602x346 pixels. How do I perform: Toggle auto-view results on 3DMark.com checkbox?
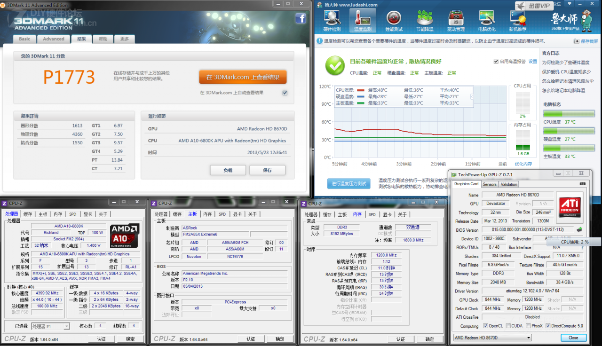(285, 93)
